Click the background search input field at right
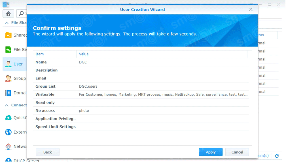The height and width of the screenshot is (166, 286). click(x=270, y=25)
